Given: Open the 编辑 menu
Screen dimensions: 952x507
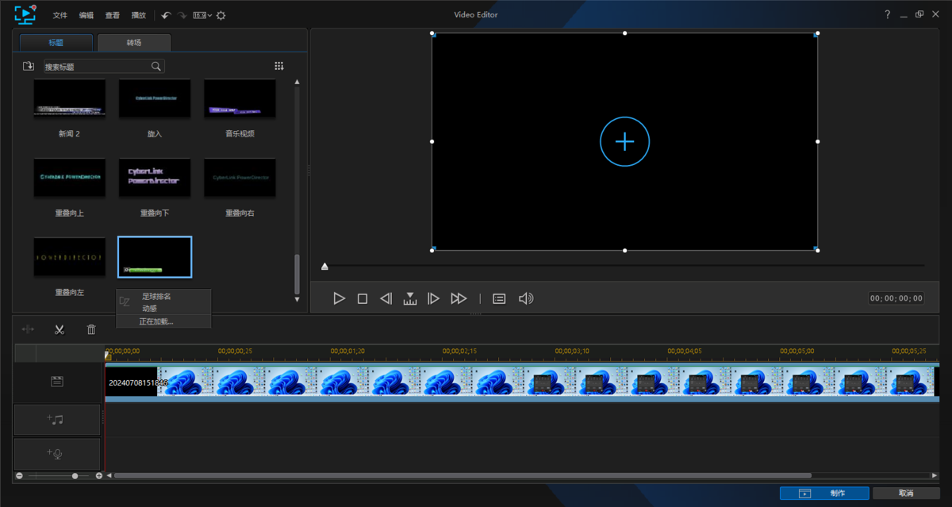Looking at the screenshot, I should (x=86, y=15).
